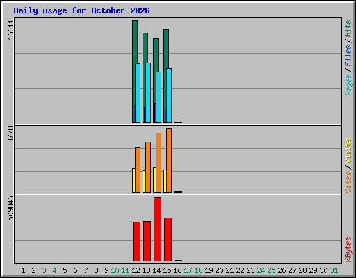The height and width of the screenshot is (278, 356).
Task: Click day 15 on the x-axis
Action: tap(167, 270)
